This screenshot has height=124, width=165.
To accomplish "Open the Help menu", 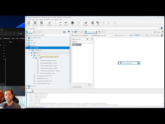I will (x=60, y=20).
